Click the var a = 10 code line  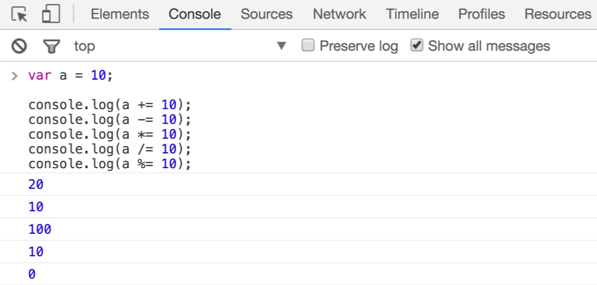click(71, 75)
